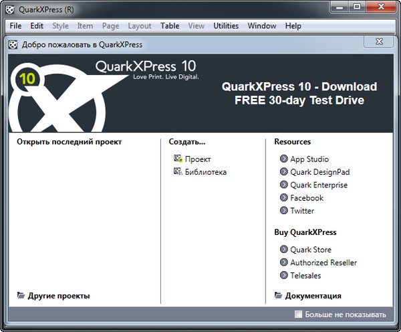This screenshot has width=401, height=332.
Task: Open the Help menu
Action: 293,26
